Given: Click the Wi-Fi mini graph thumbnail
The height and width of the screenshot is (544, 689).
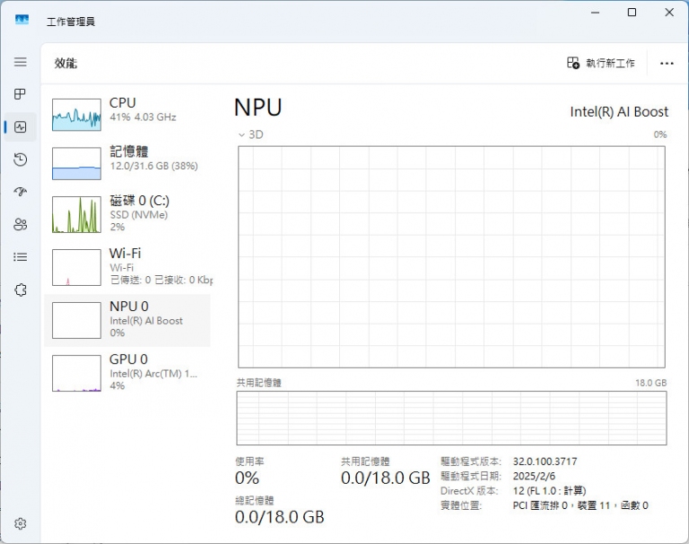Looking at the screenshot, I should tap(76, 267).
